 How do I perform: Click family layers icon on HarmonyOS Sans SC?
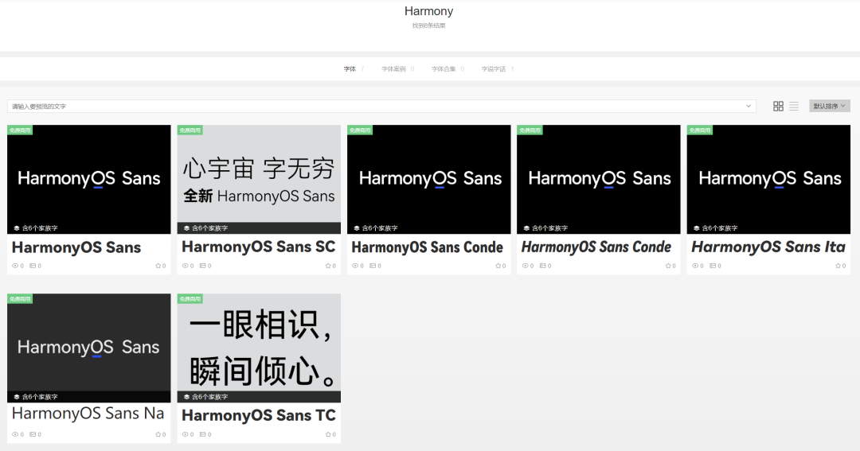pyautogui.click(x=186, y=228)
